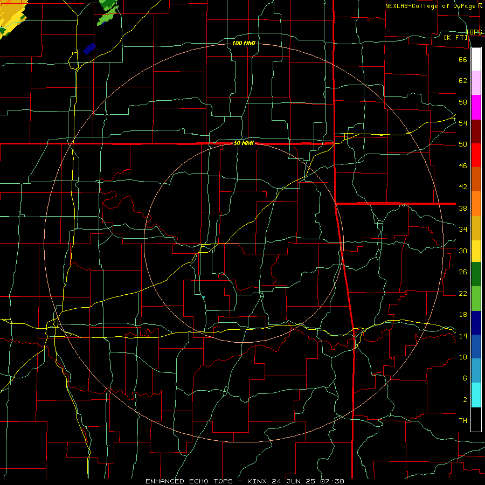Click the '24 JUN 25' date text
The image size is (485, 485).
[294, 481]
